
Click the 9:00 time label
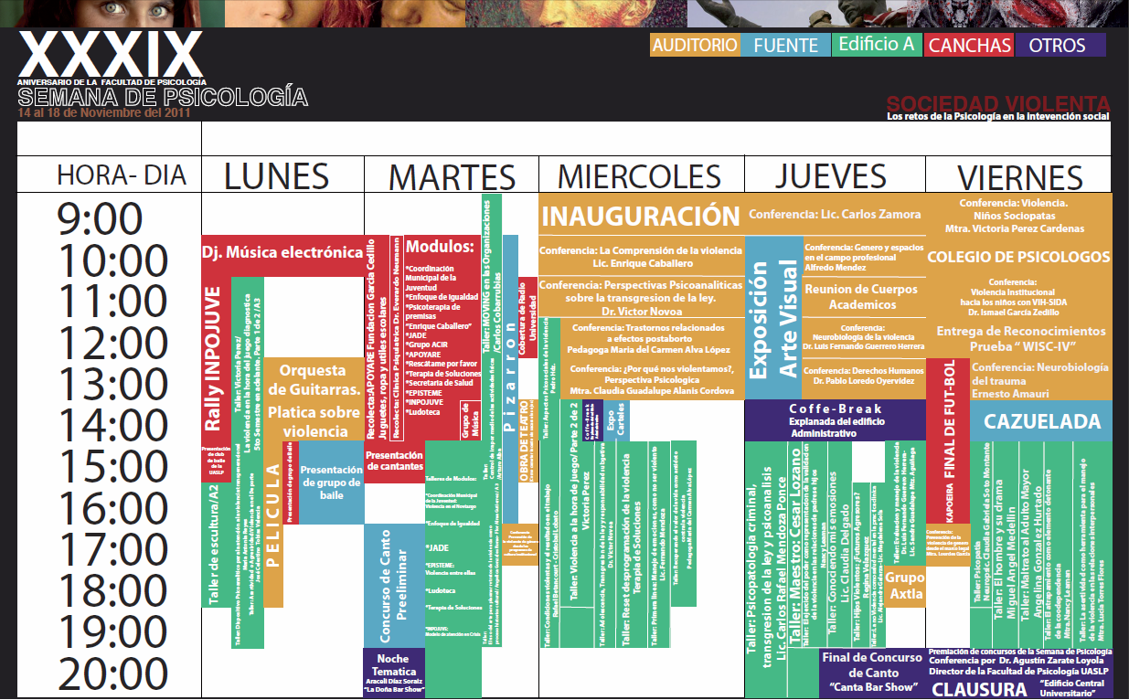coord(99,219)
